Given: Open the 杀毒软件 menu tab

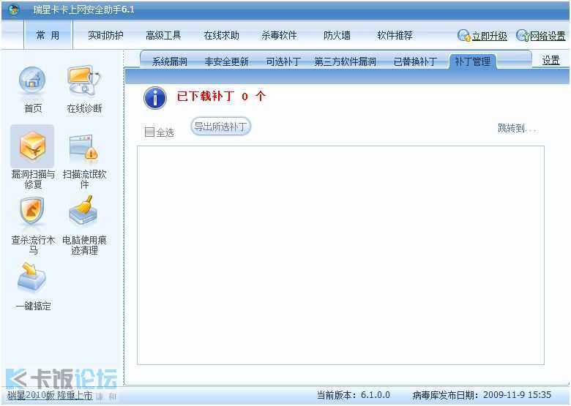Looking at the screenshot, I should click(280, 35).
